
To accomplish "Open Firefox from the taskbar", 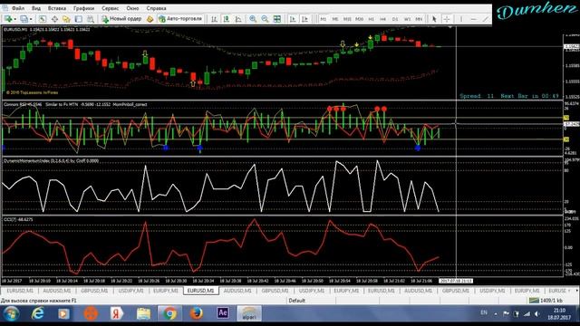I will tap(197, 314).
